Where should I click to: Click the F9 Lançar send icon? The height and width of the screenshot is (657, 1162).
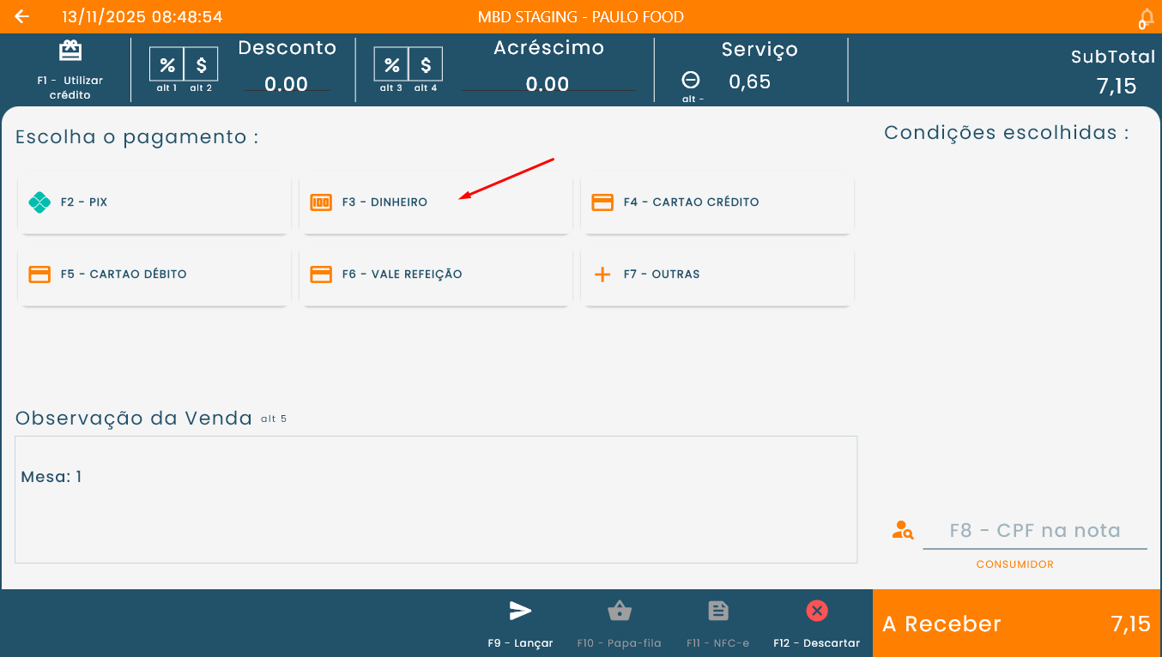point(520,612)
